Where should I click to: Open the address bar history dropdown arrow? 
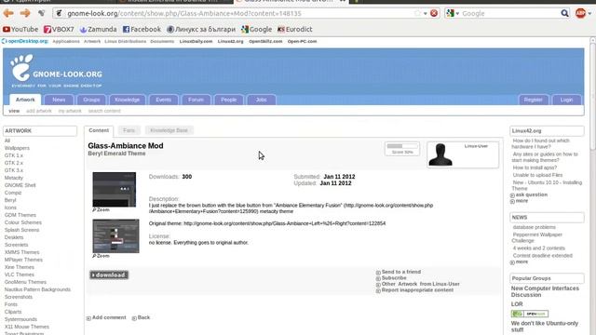click(425, 13)
